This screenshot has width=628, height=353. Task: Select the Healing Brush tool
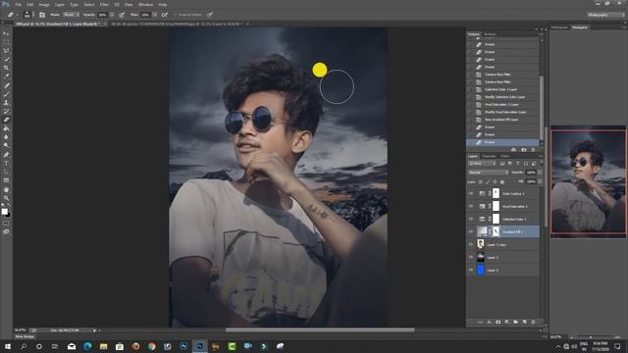(x=6, y=85)
